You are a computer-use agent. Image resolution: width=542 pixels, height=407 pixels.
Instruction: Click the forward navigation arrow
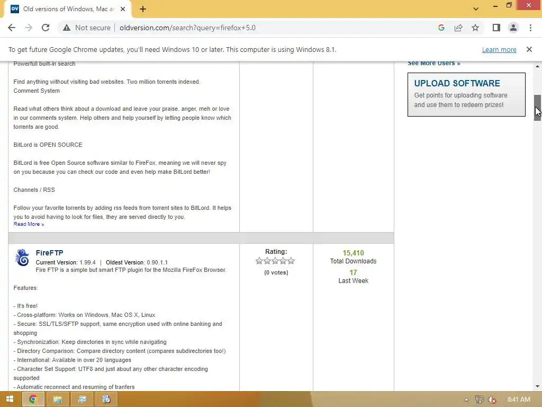[29, 28]
